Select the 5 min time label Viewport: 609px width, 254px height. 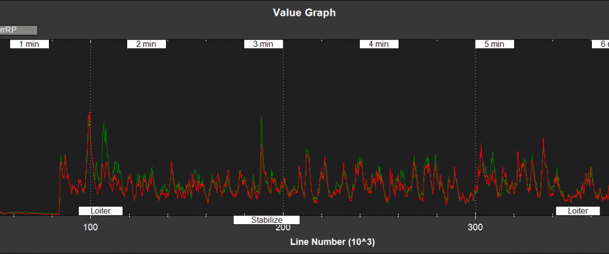495,44
